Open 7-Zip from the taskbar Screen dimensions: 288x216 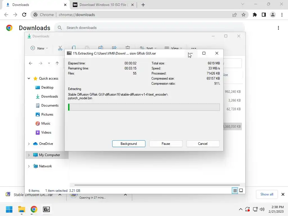(x=46, y=209)
